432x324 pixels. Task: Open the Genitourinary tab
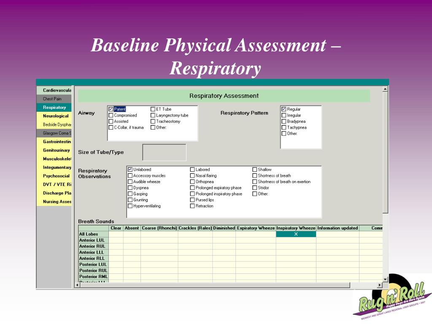point(54,150)
